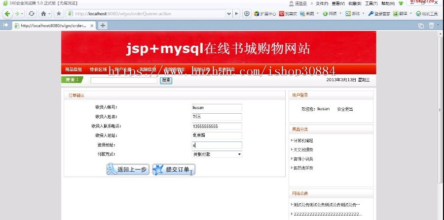
Task: Open 我喜欢 favorites shortcut
Action: point(288,14)
